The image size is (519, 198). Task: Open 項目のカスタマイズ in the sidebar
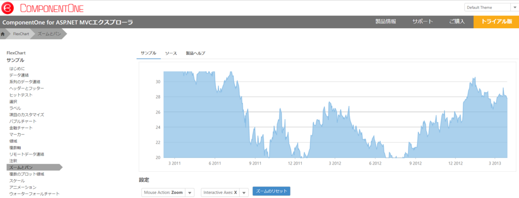(x=26, y=115)
